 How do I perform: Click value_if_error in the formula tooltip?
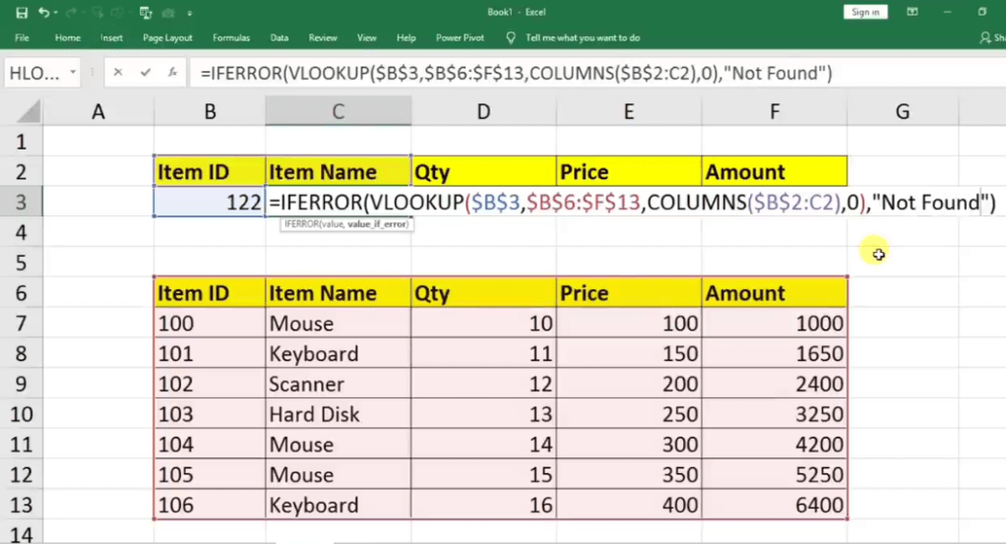378,224
